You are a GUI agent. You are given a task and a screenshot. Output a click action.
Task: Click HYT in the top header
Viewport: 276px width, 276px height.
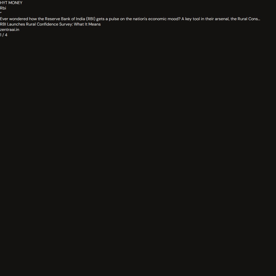(x=4, y=3)
